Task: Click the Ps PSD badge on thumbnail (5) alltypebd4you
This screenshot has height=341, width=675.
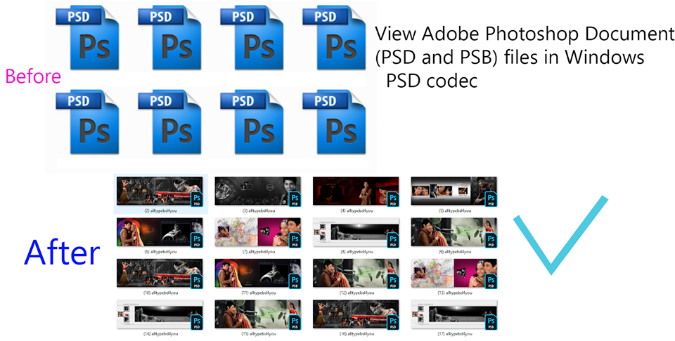Action: (x=491, y=200)
